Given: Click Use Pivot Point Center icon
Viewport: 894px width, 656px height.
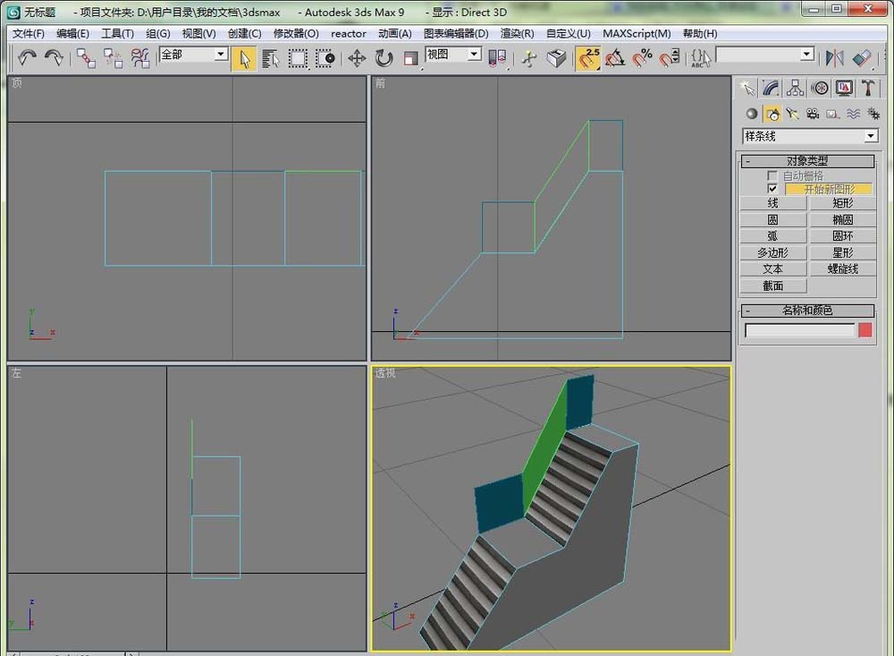Looking at the screenshot, I should tap(497, 58).
